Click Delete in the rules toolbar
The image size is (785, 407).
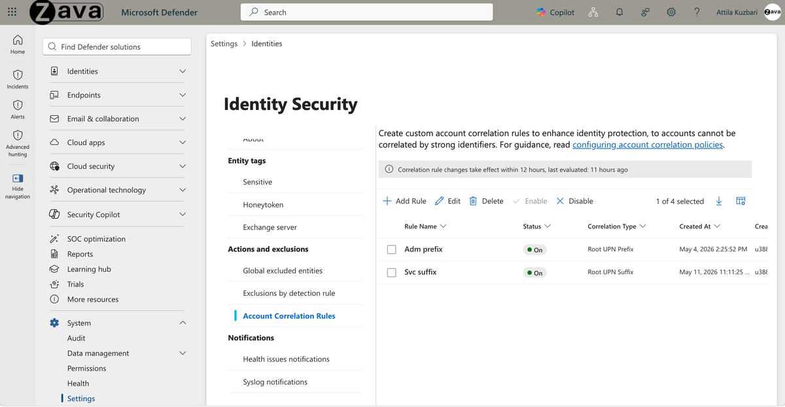tap(486, 201)
